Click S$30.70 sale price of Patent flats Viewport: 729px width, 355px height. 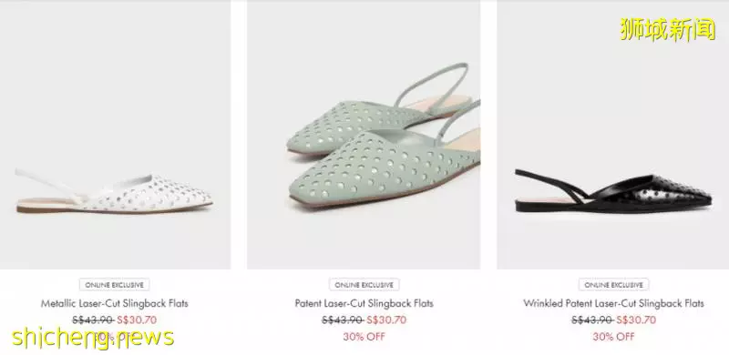pyautogui.click(x=386, y=319)
